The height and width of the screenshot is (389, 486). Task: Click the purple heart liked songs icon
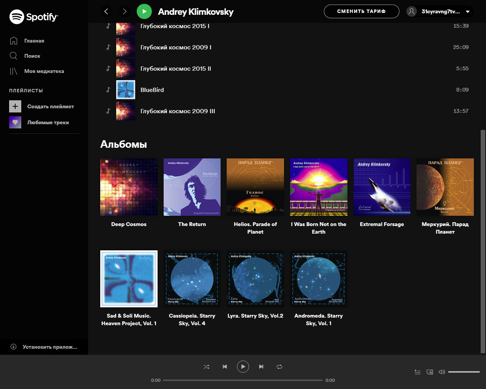(x=15, y=122)
